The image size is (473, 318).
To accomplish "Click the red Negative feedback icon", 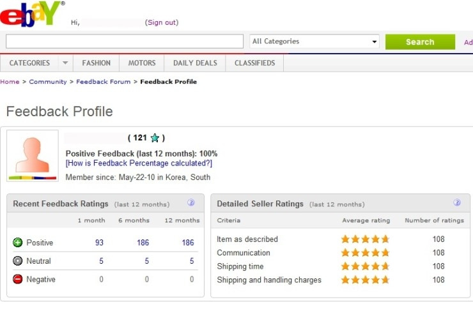I will coord(17,279).
